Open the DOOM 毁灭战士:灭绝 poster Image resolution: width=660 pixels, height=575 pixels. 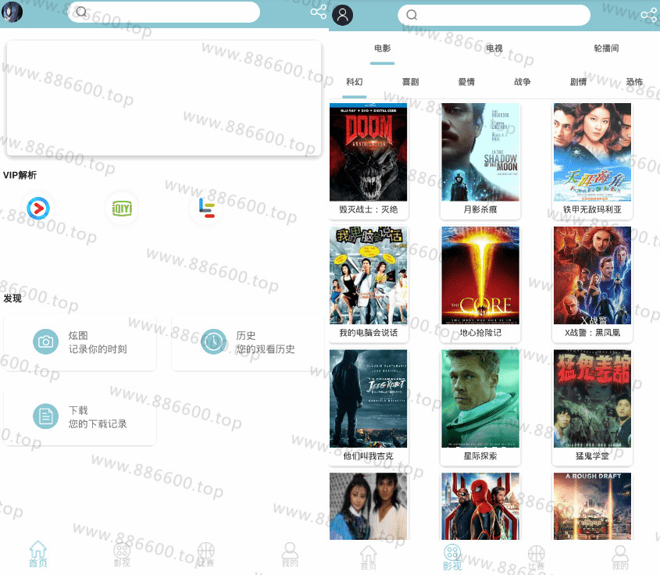click(369, 152)
